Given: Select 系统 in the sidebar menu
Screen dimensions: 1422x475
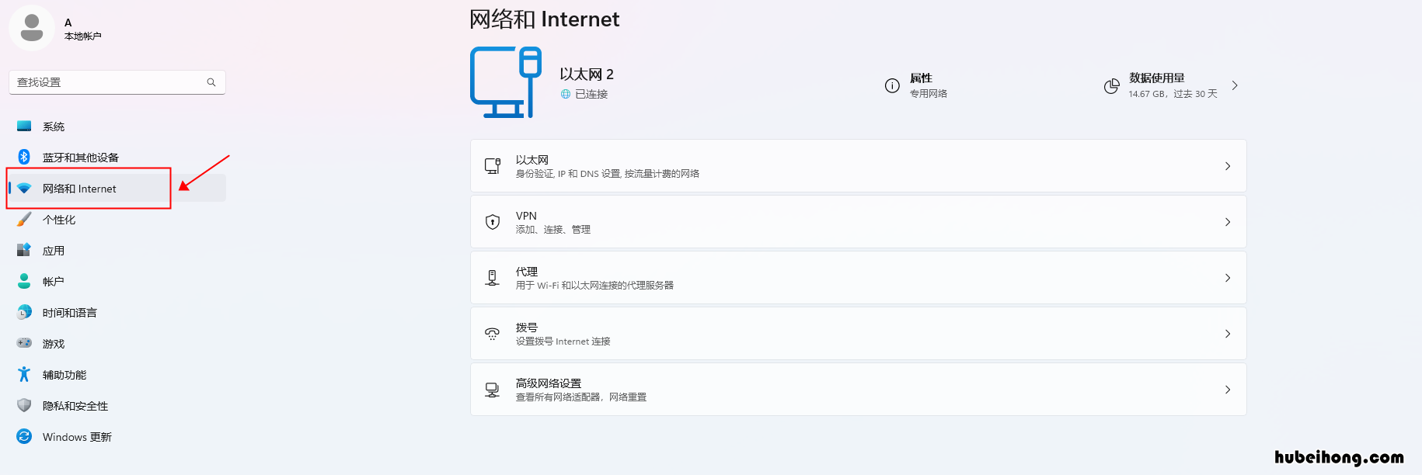Looking at the screenshot, I should (x=117, y=127).
